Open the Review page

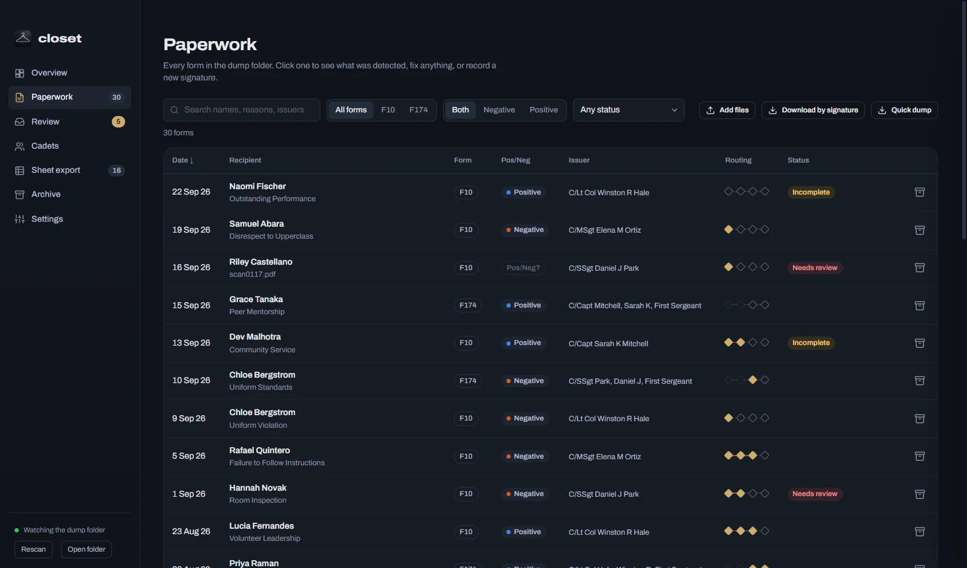(70, 121)
